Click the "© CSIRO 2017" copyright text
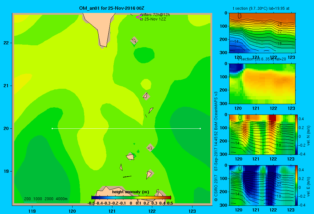The height and width of the screenshot is (214, 314). click(216, 188)
